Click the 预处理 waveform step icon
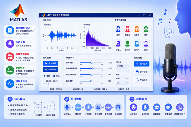This screenshot has width=191, height=127. (x=78, y=107)
